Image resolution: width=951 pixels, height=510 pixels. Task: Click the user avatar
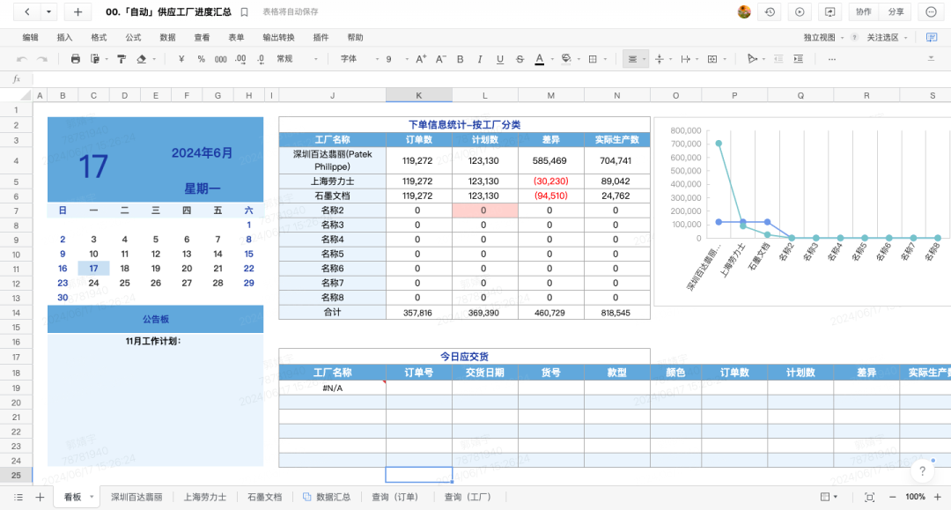tap(744, 11)
